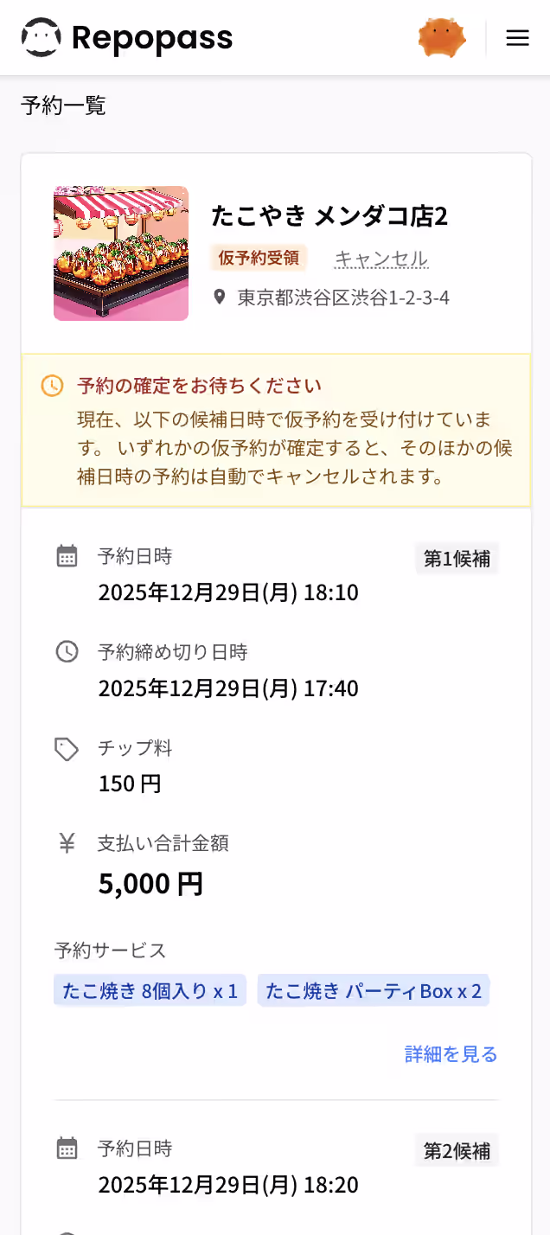Click the clock icon in the yellow notice
The height and width of the screenshot is (1235, 550).
[52, 386]
